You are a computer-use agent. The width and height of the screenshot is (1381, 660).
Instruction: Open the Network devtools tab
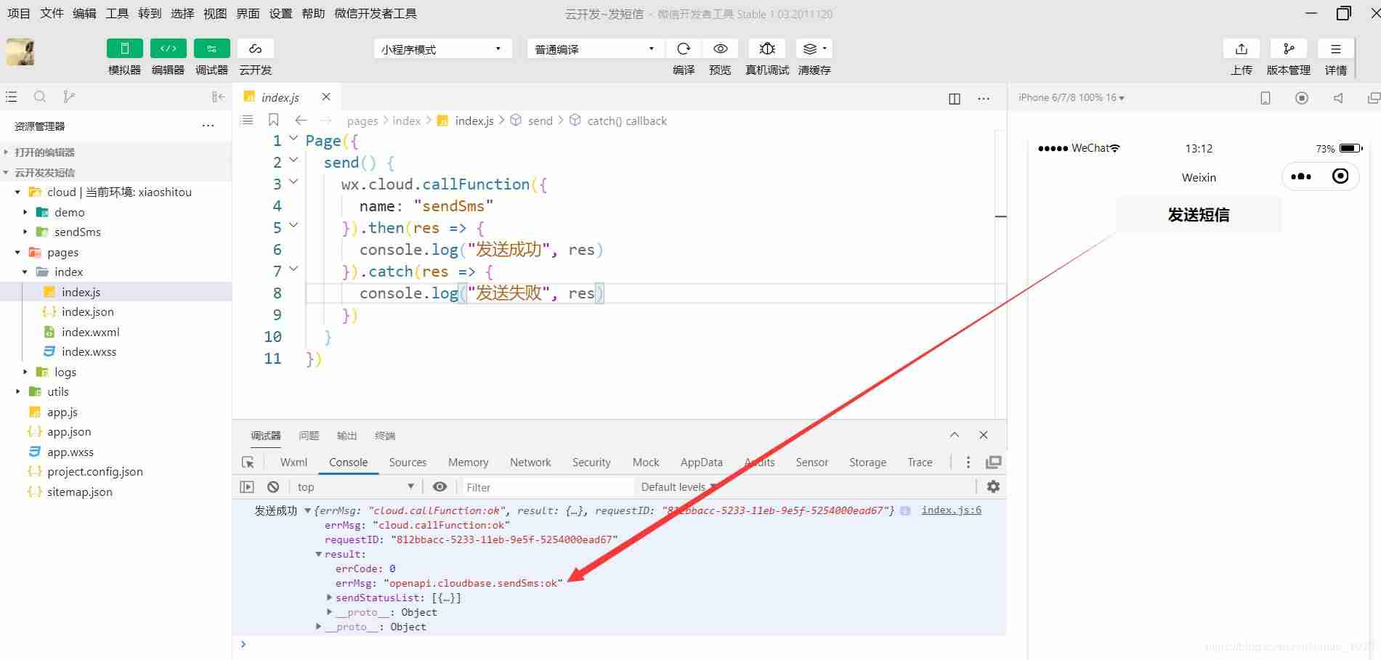[530, 462]
